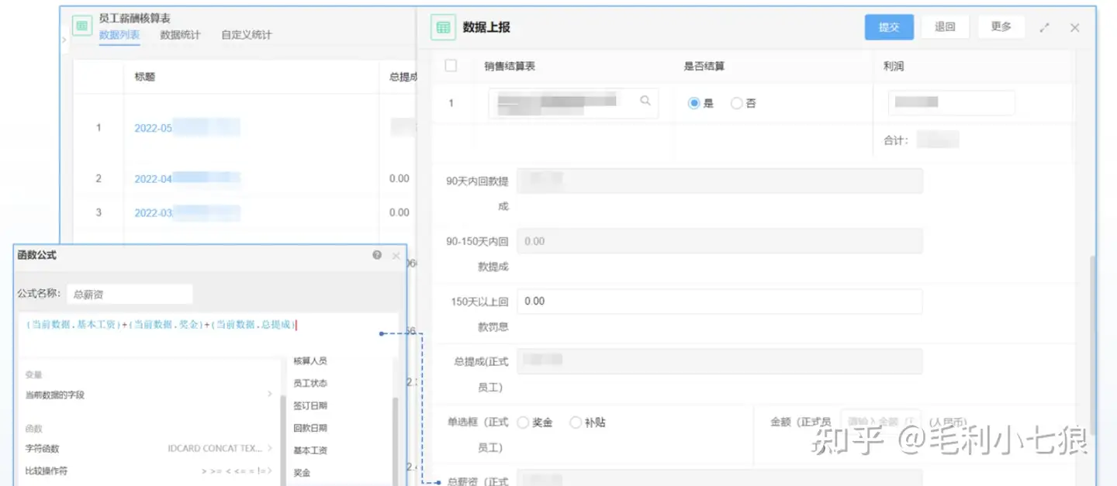Expand the 数据上报 panel to fullscreen

1044,28
